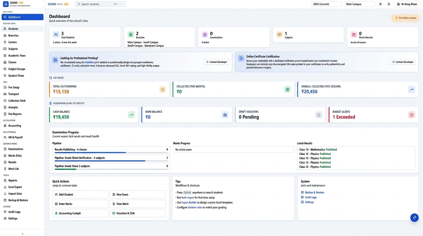Image resolution: width=423 pixels, height=236 pixels.
Task: Open Subject Groups in the sidebar
Action: (22, 69)
